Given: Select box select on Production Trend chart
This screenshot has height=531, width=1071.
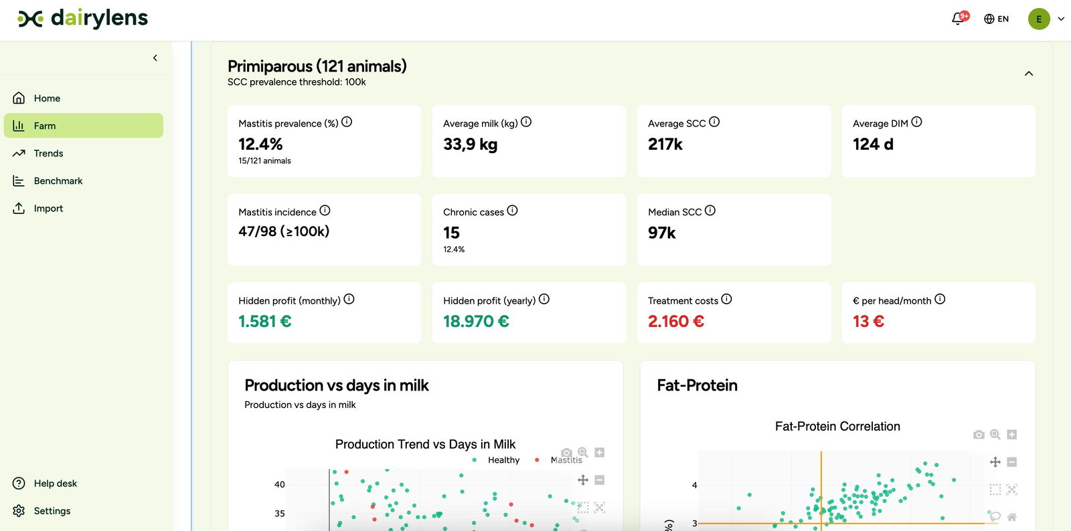Looking at the screenshot, I should click(x=583, y=508).
